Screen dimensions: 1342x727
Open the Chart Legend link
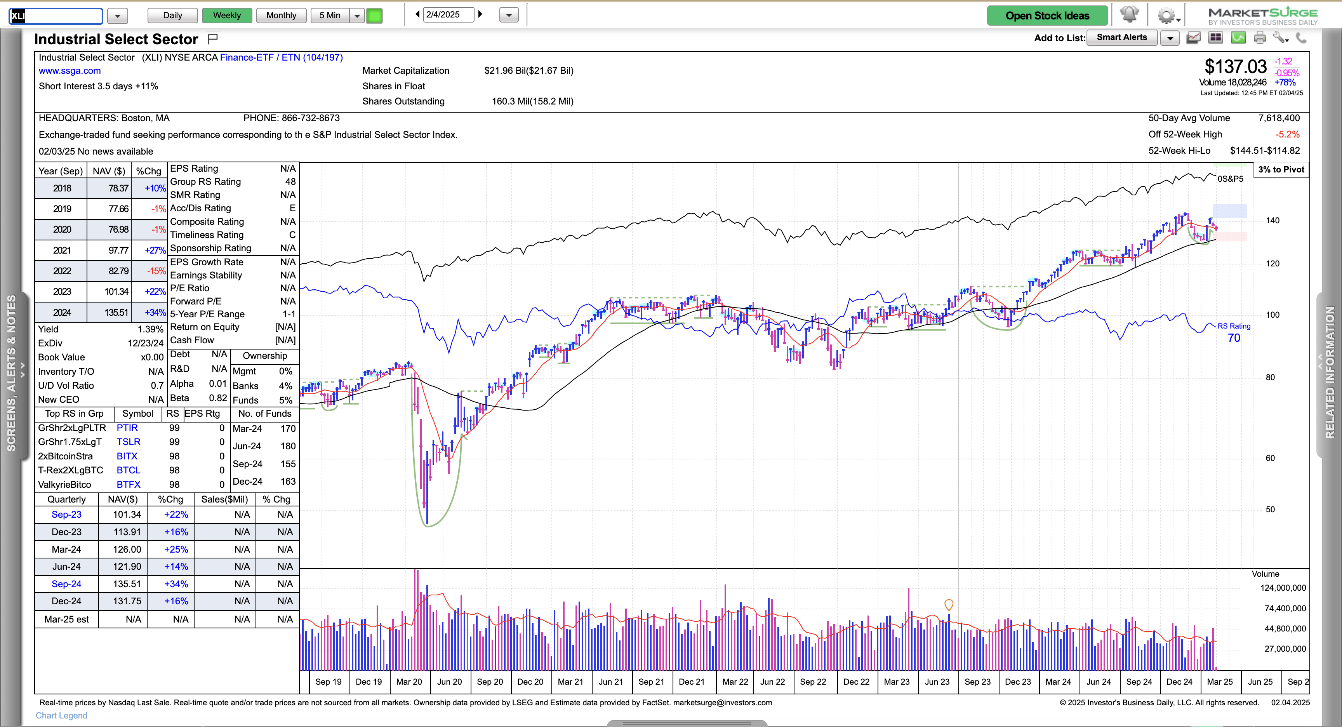click(x=61, y=715)
